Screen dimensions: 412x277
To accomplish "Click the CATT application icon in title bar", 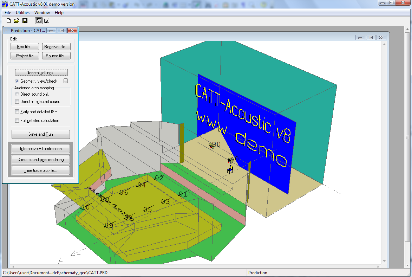I will tap(5, 4).
